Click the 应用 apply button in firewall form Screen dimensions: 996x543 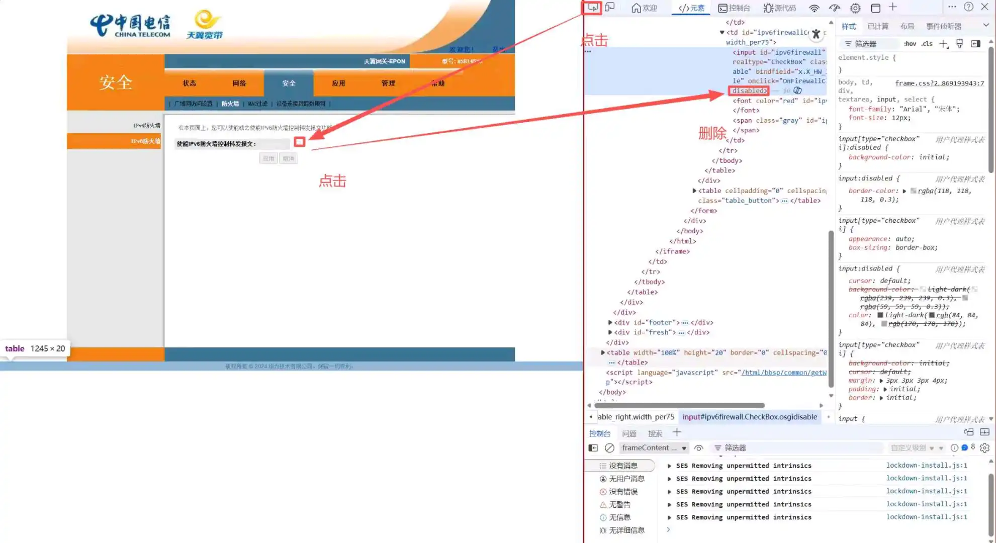[268, 158]
